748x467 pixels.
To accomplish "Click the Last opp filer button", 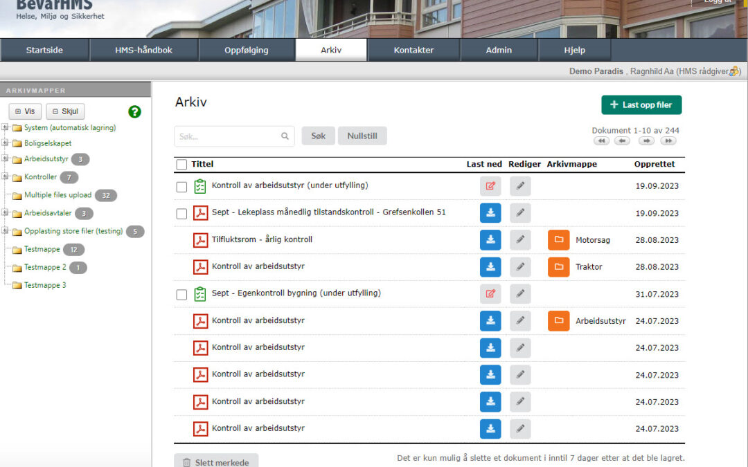I will point(641,105).
